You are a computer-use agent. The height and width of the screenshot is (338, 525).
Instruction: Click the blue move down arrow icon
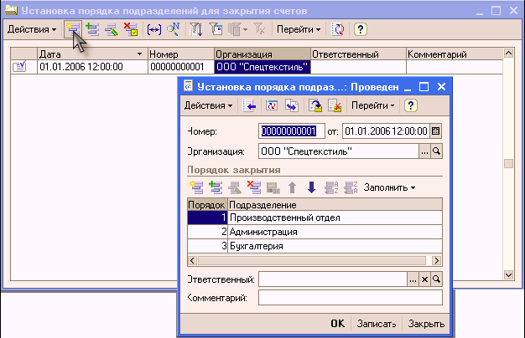[311, 187]
